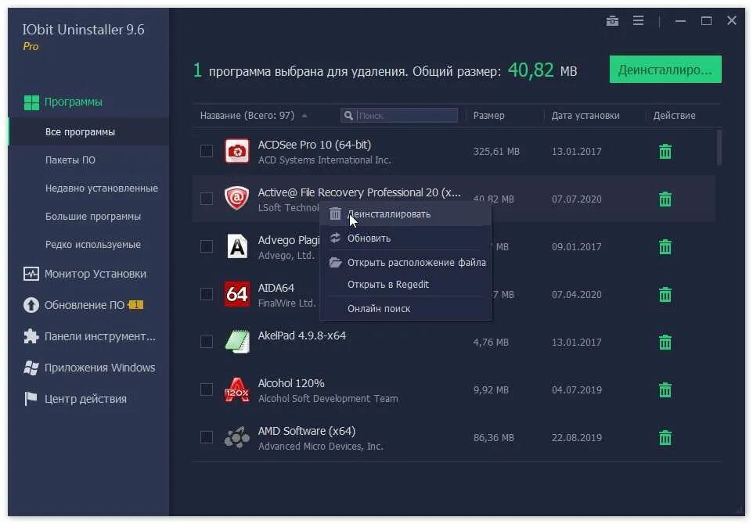
Task: Click the Alcohol 120% app icon
Action: click(237, 389)
